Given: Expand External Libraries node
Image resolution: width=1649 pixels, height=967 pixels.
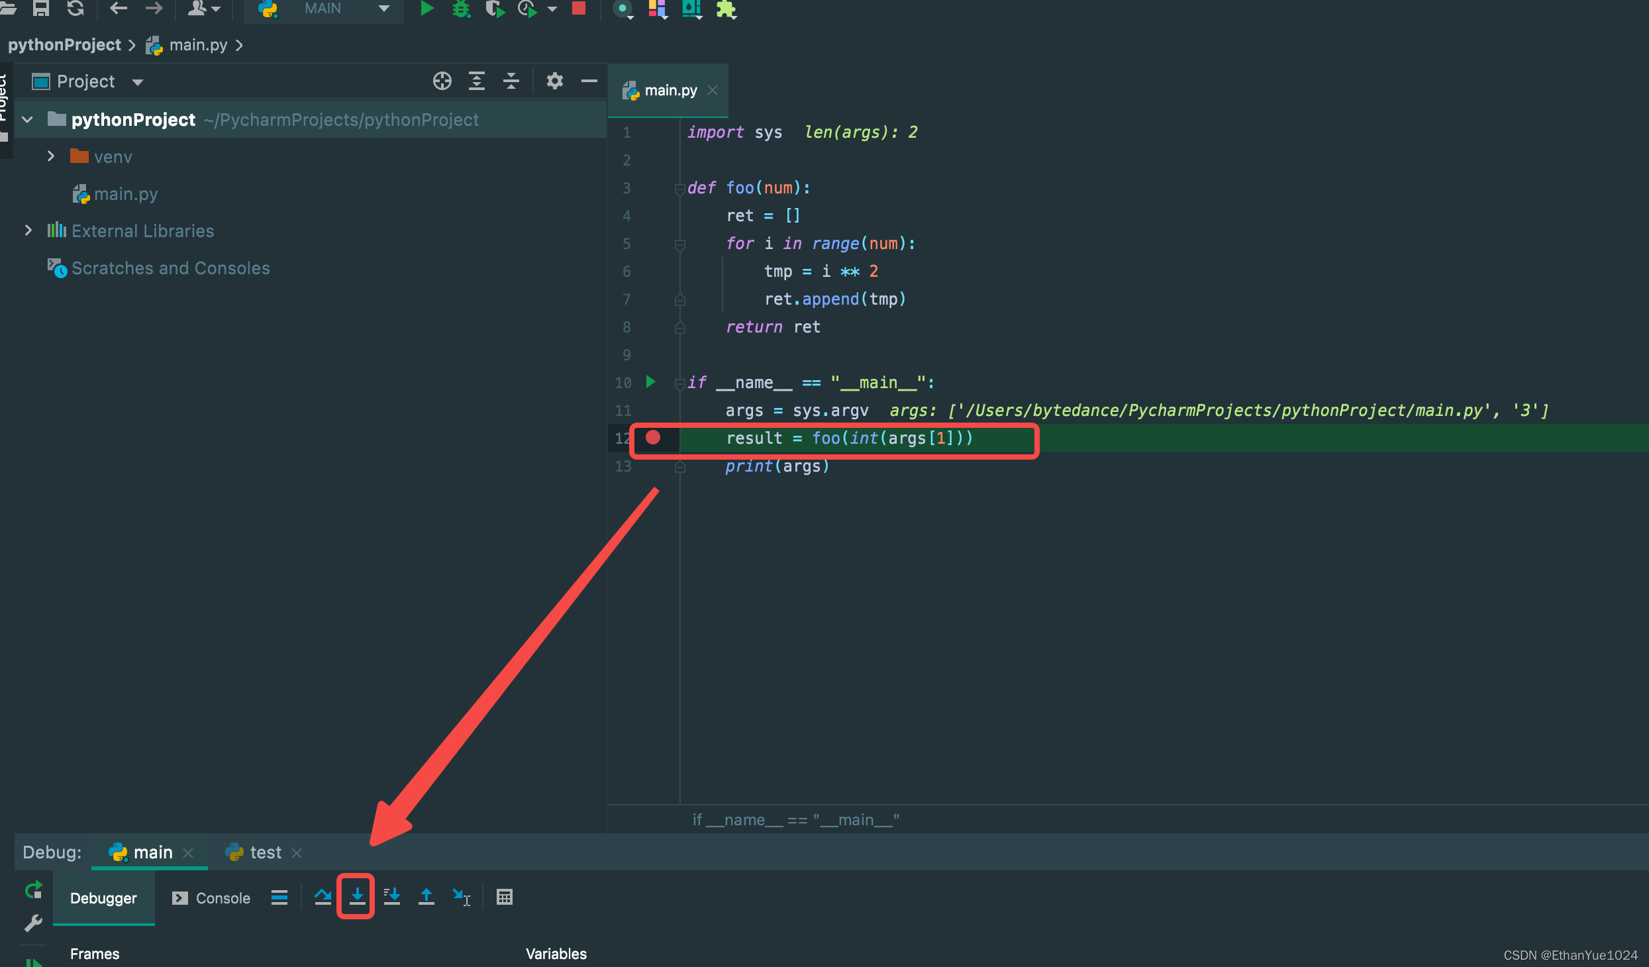Looking at the screenshot, I should (28, 230).
